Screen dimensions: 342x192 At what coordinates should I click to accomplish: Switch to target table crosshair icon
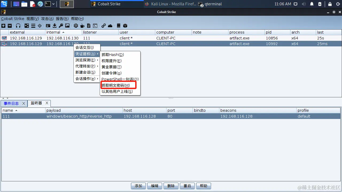pyautogui.click(x=40, y=26)
